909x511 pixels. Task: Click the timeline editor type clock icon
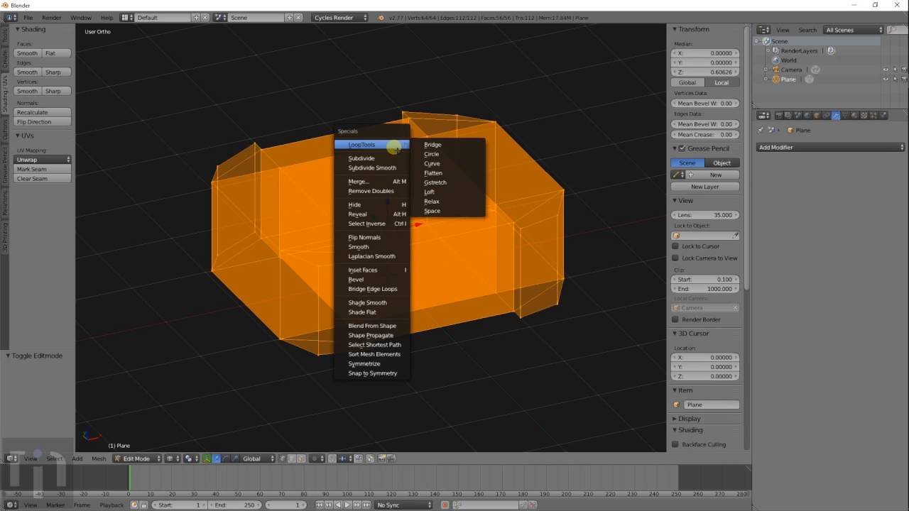tap(12, 505)
